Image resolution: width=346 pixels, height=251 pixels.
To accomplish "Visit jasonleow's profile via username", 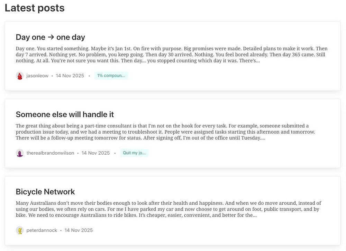I will (37, 76).
